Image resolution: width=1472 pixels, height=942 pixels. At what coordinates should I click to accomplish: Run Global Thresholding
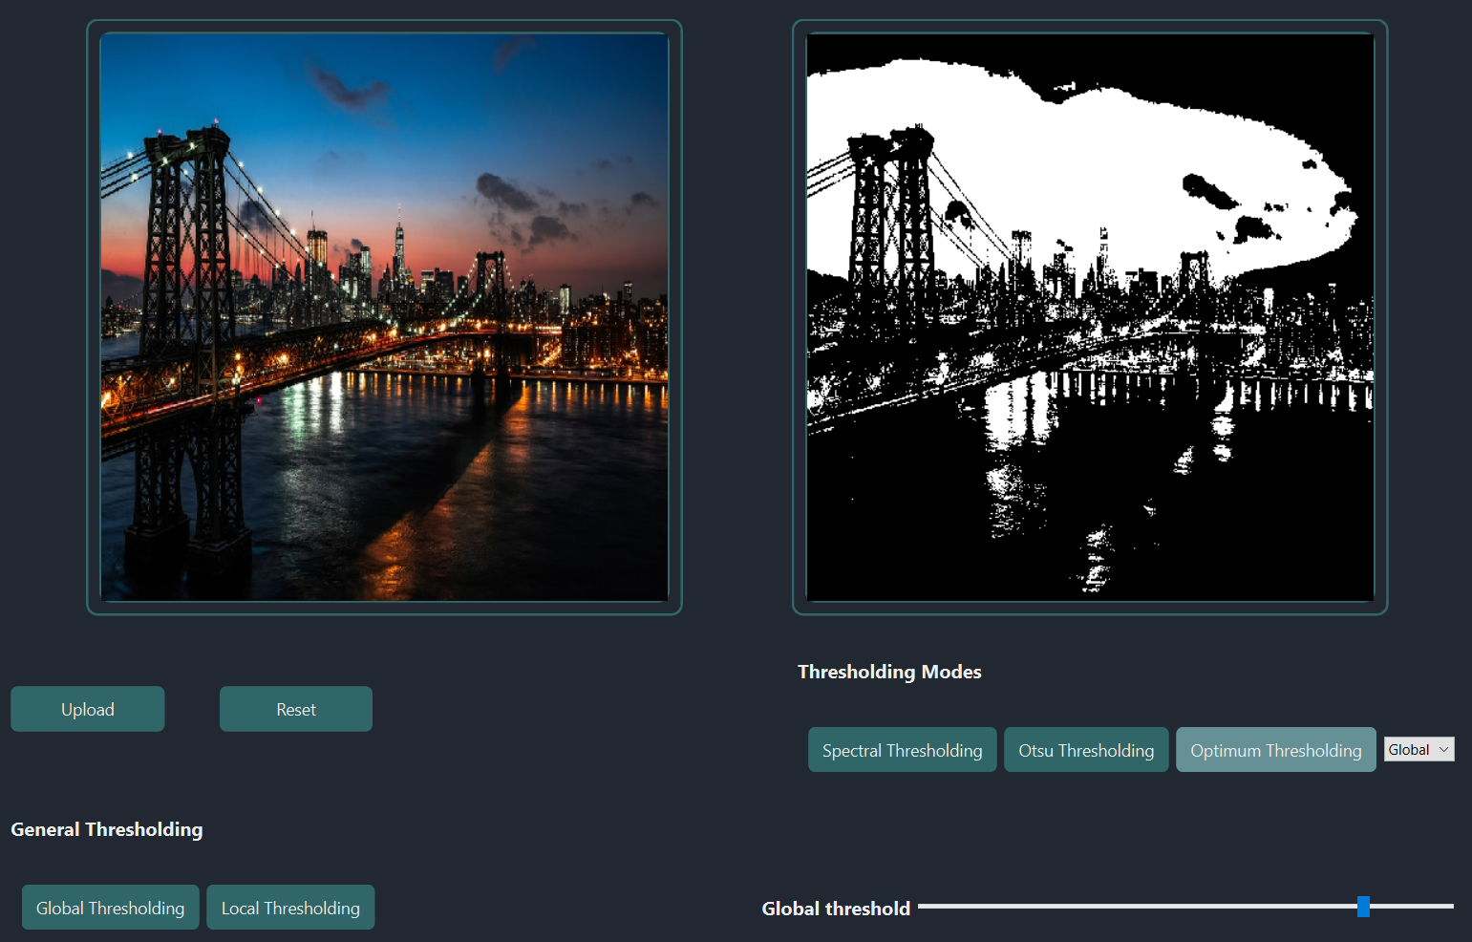(x=111, y=908)
